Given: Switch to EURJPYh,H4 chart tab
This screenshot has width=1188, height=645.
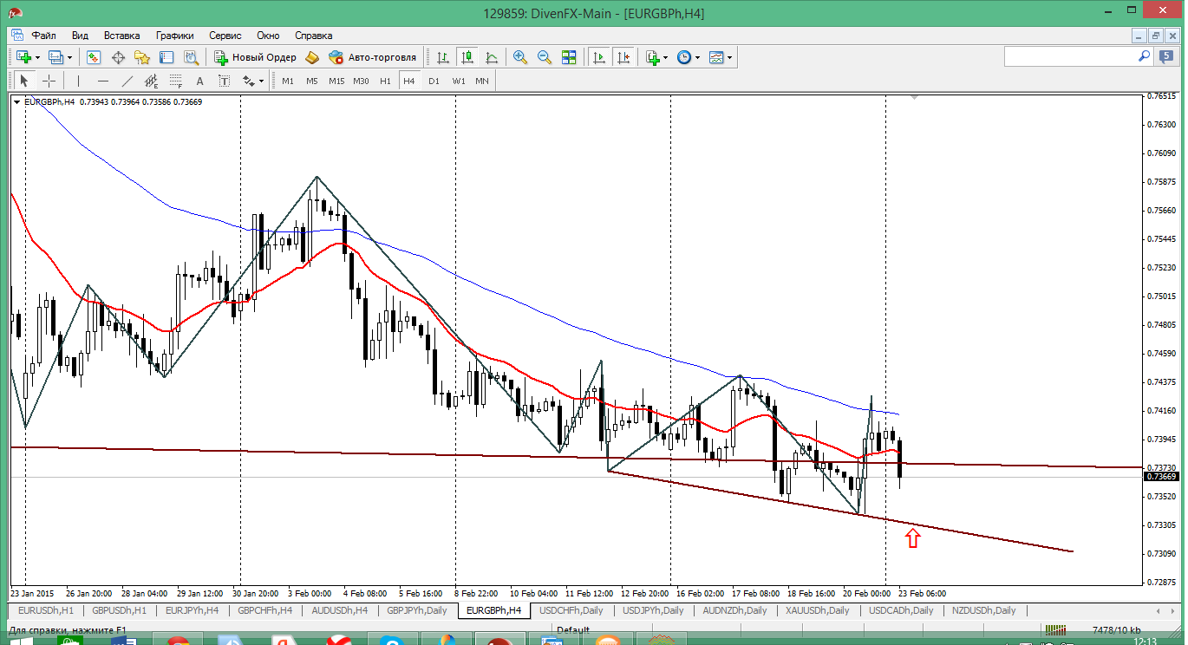Looking at the screenshot, I should point(193,610).
